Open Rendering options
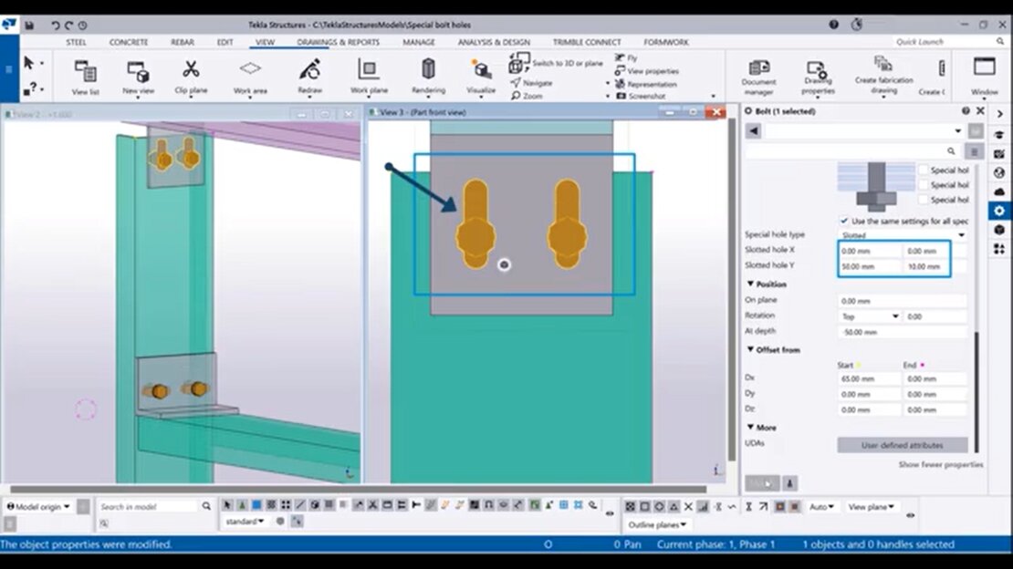Screen dimensions: 1013x569 428,77
